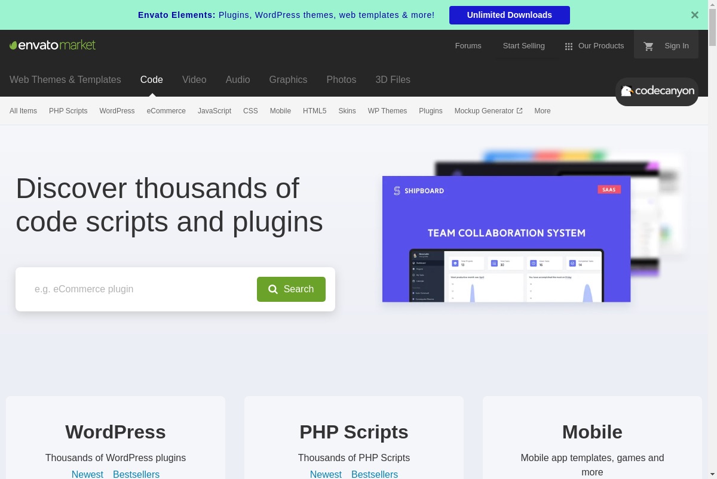
Task: Open the Plugins category
Action: coord(431,111)
